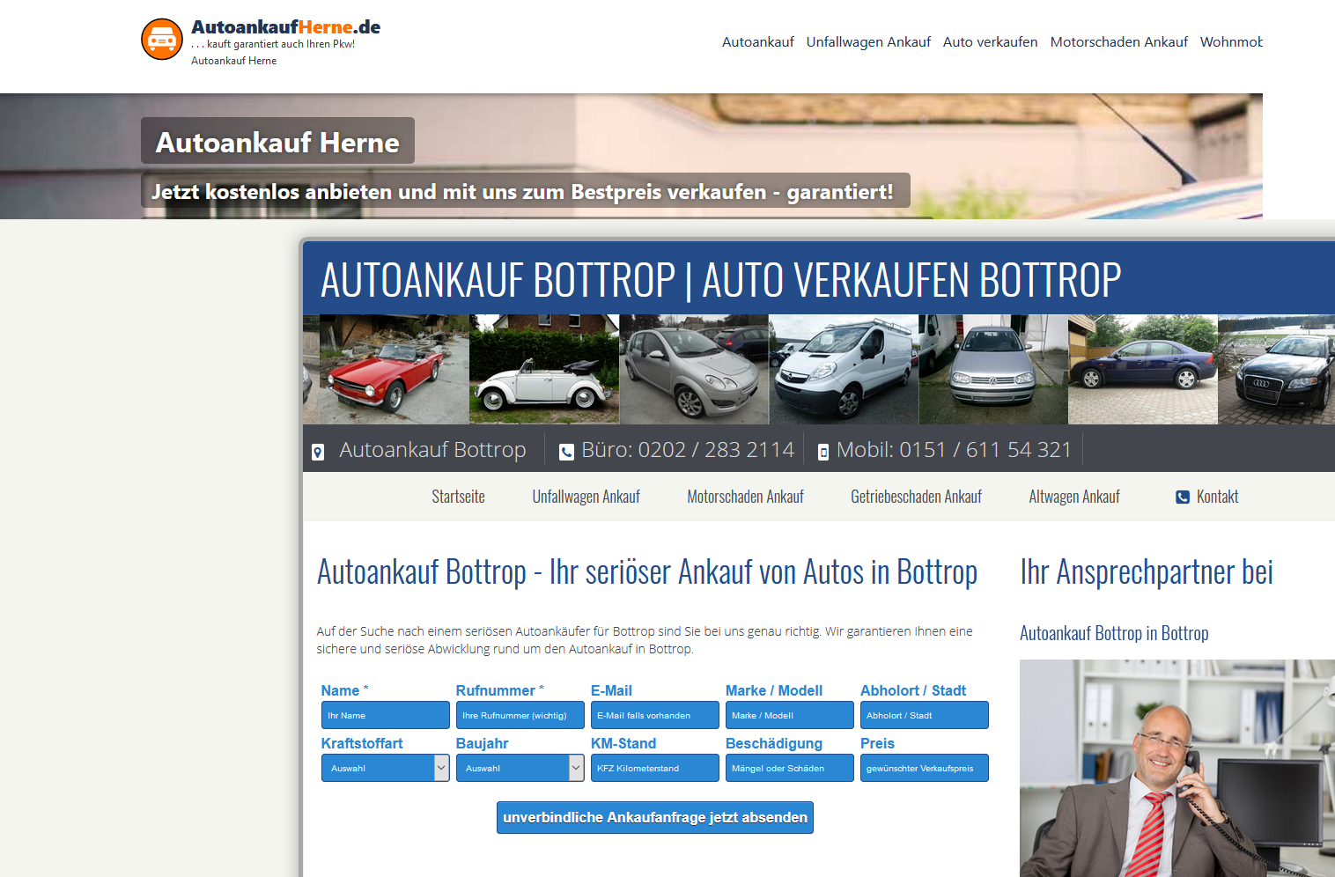Click the Auto verkaufen link
Screen dimensions: 1335x877
point(990,42)
